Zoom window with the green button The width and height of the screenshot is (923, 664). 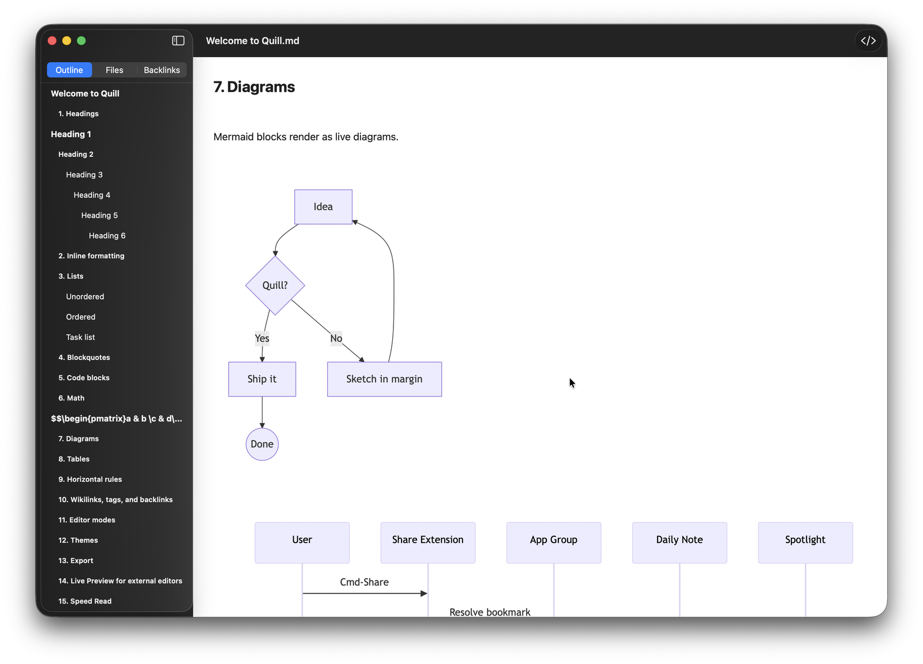click(x=81, y=40)
